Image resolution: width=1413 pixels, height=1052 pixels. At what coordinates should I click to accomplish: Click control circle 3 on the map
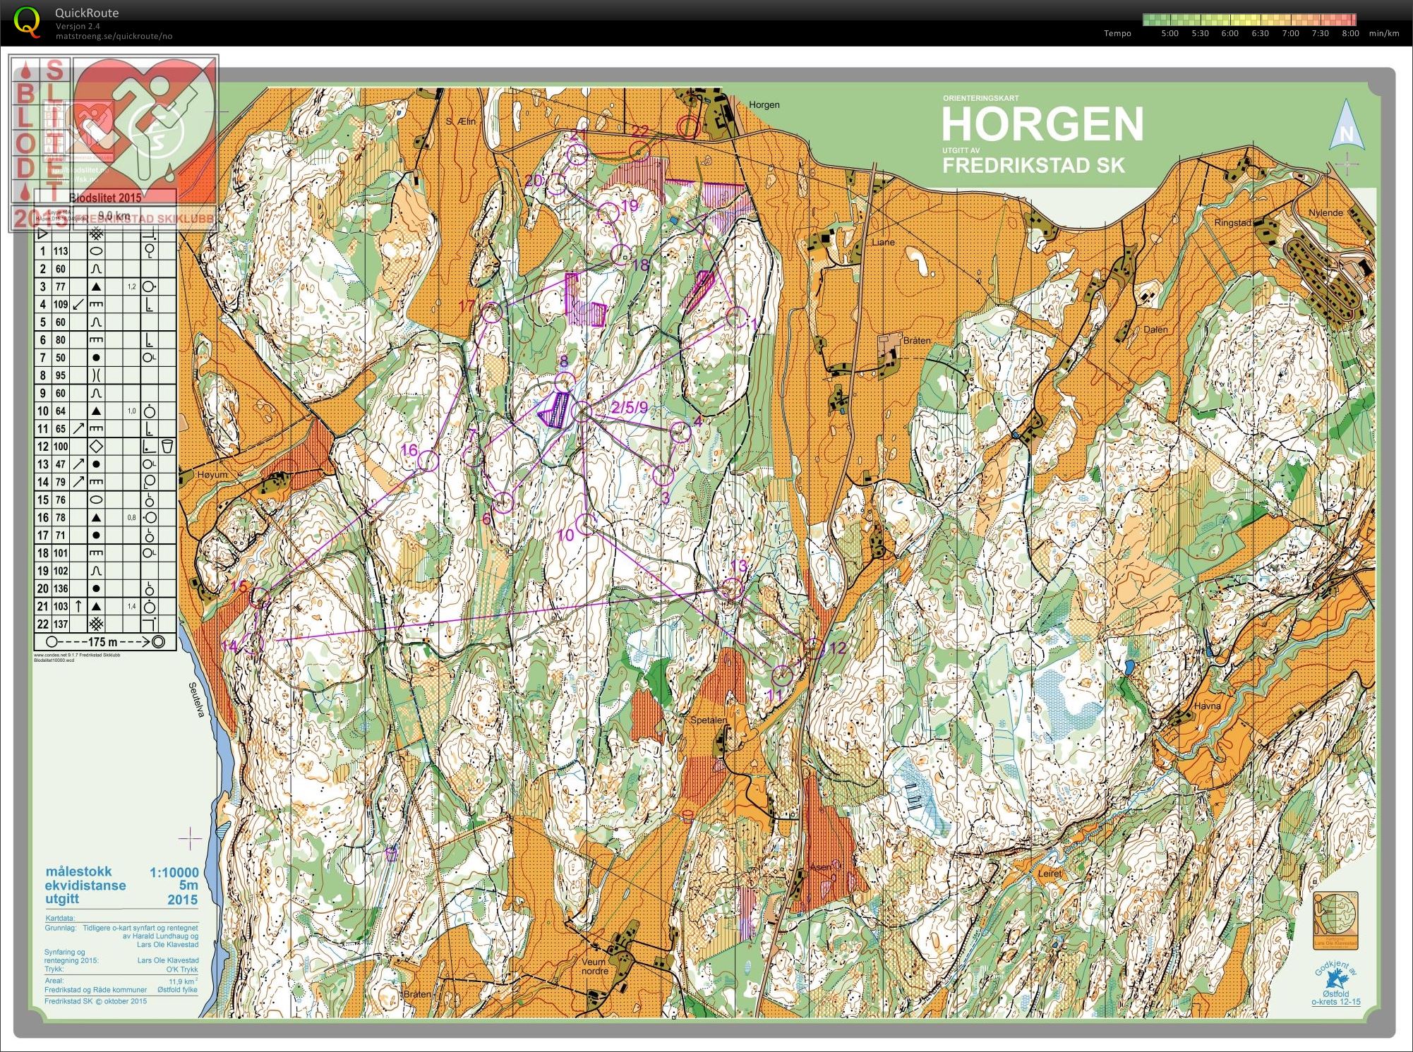point(663,475)
